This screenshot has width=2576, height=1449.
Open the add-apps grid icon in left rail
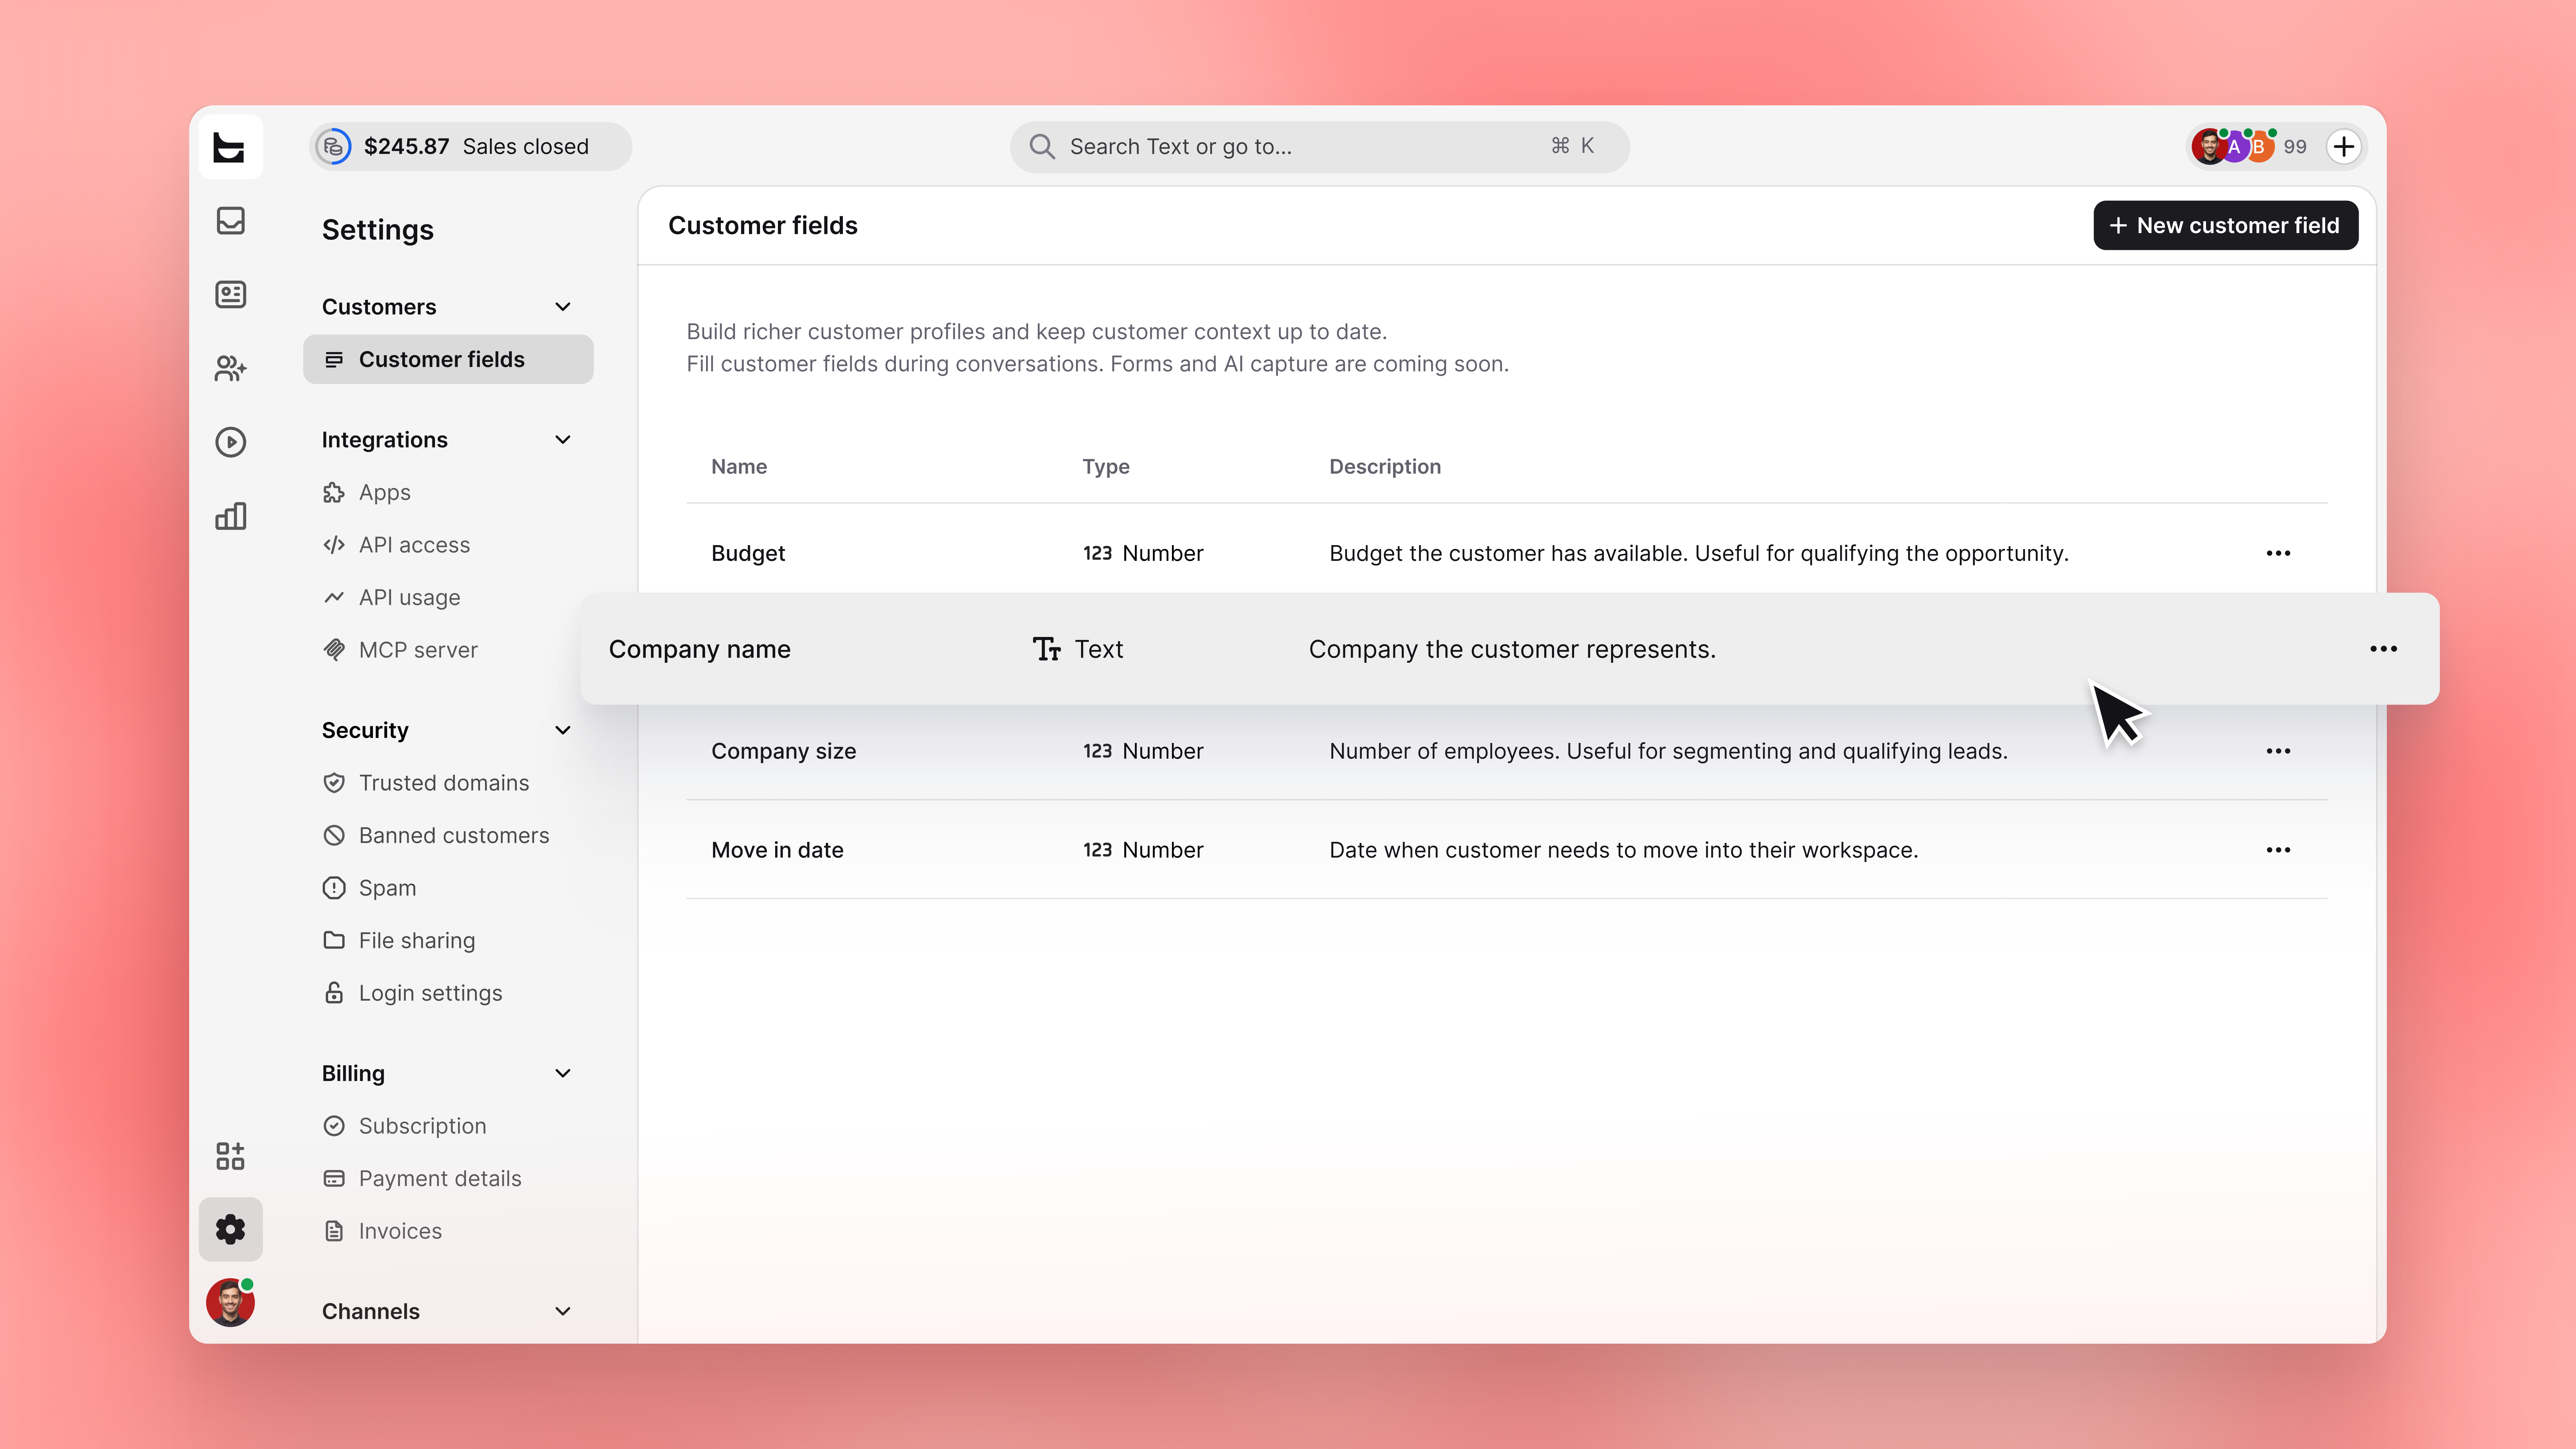pos(230,1156)
